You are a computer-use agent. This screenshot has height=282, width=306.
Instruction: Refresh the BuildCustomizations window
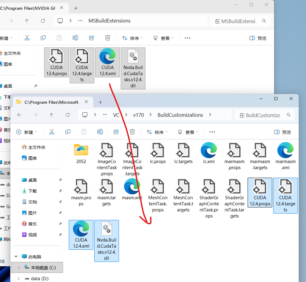(x=68, y=115)
